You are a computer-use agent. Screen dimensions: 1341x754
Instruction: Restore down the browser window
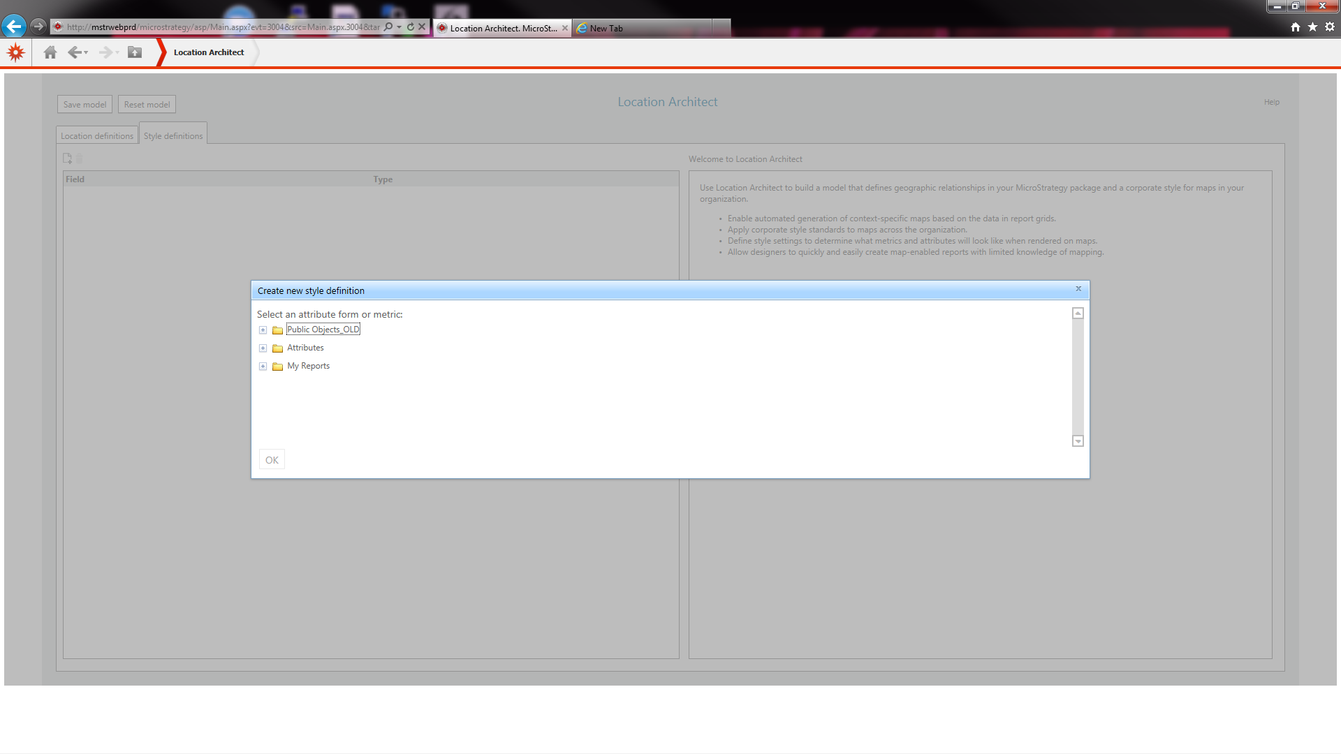tap(1295, 6)
